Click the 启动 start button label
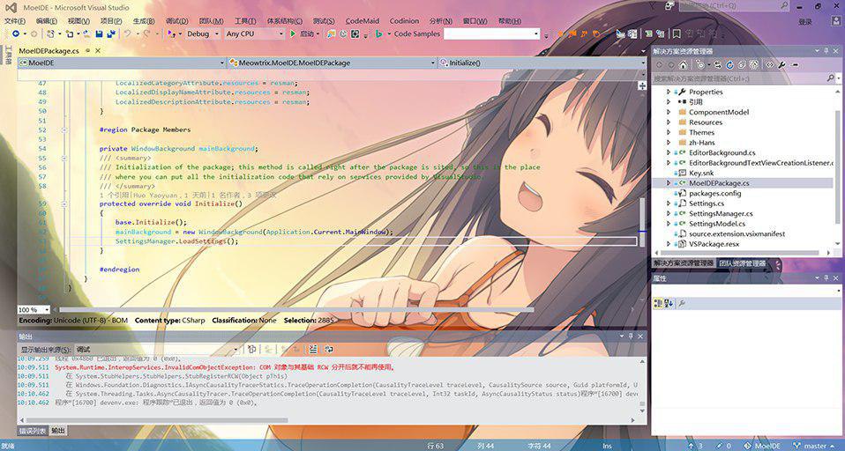 point(307,33)
